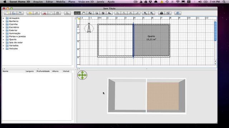Click the Quarto 15,21 m² room label
The width and height of the screenshot is (229, 128).
151,38
